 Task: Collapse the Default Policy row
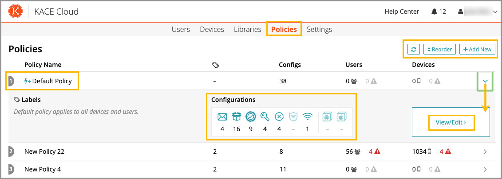[x=485, y=81]
